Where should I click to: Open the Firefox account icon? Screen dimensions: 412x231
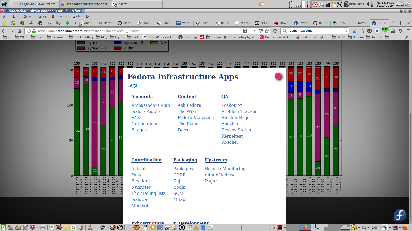click(x=400, y=31)
